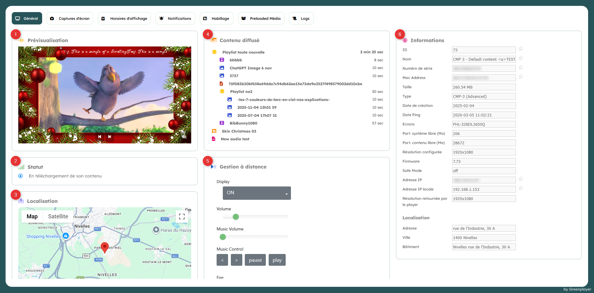Copy the ID value with copy icon
The width and height of the screenshot is (594, 293).
click(x=521, y=49)
